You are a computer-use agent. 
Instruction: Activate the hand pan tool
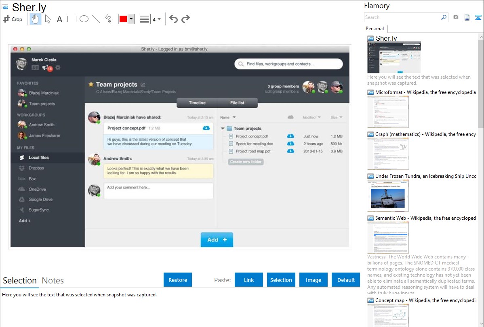tap(35, 19)
